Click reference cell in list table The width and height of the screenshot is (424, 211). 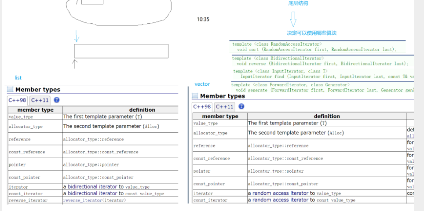click(x=36, y=139)
